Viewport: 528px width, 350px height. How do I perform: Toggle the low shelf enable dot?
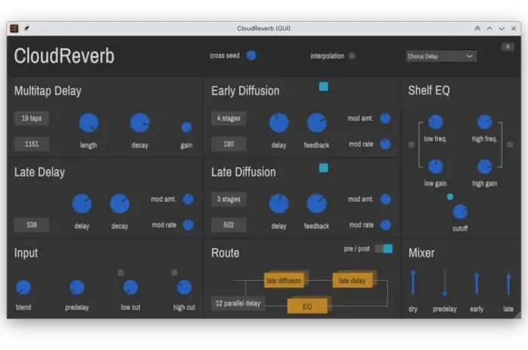point(411,145)
